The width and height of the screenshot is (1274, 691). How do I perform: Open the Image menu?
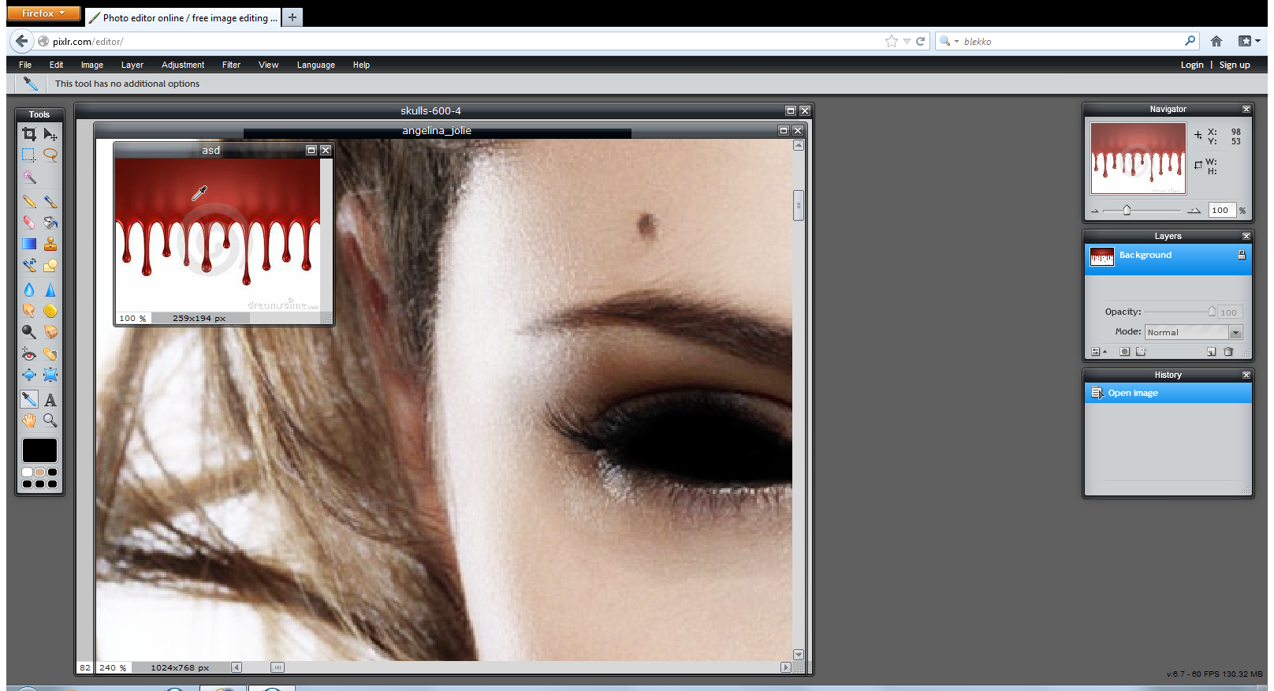pos(92,65)
